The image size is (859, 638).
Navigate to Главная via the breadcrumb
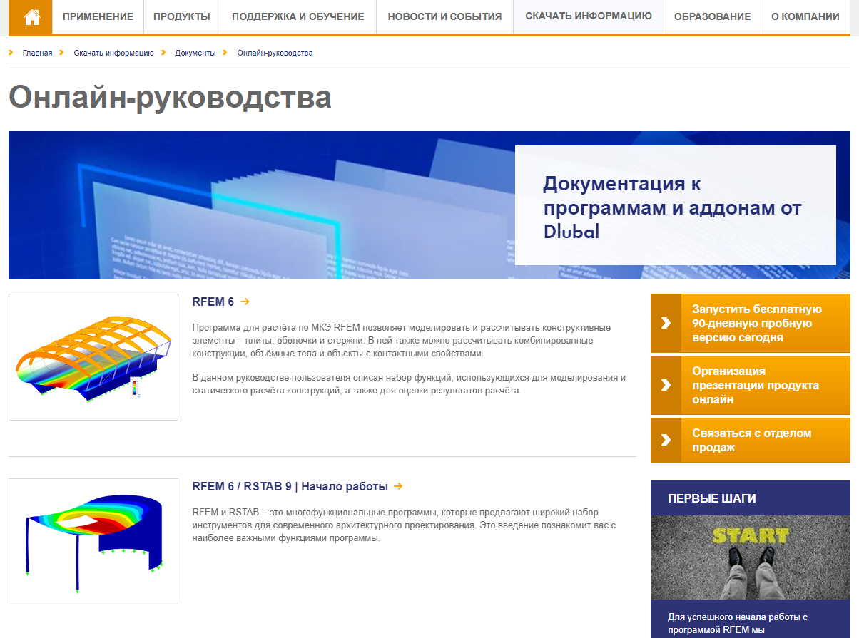click(38, 52)
